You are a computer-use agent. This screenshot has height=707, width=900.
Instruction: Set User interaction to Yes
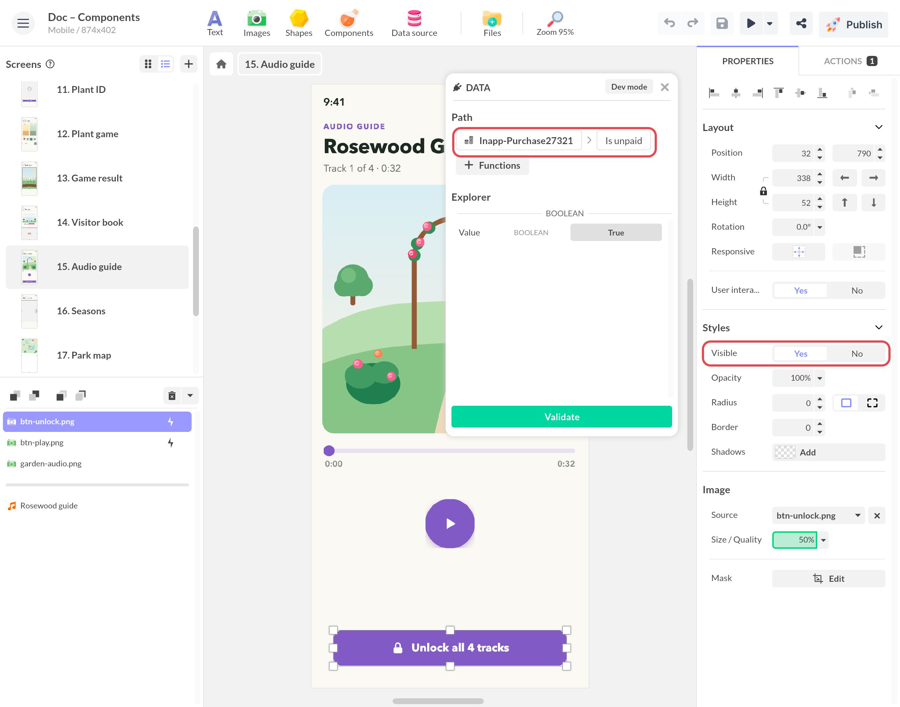click(800, 290)
